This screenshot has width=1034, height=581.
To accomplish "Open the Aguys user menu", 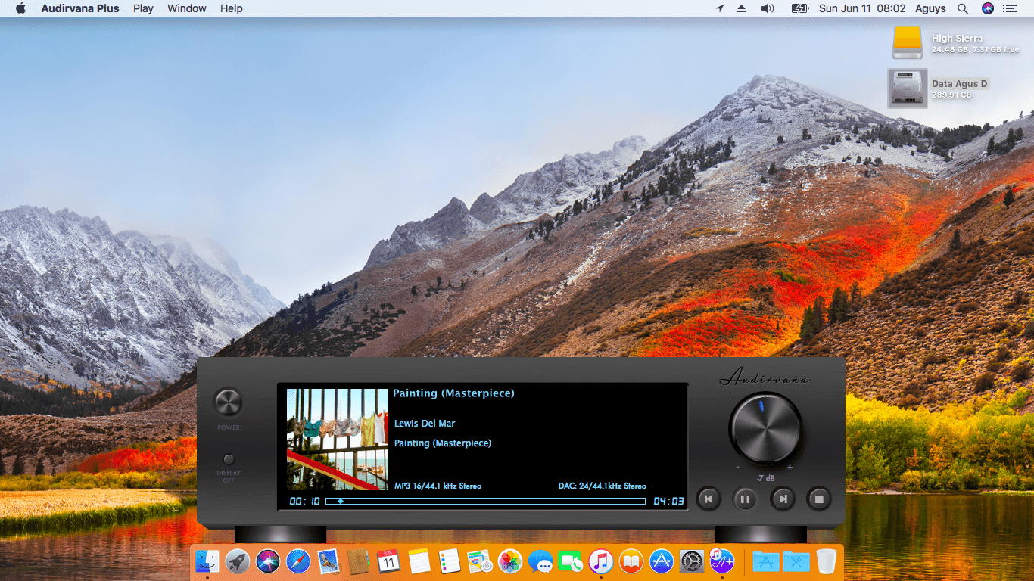I will pos(930,8).
